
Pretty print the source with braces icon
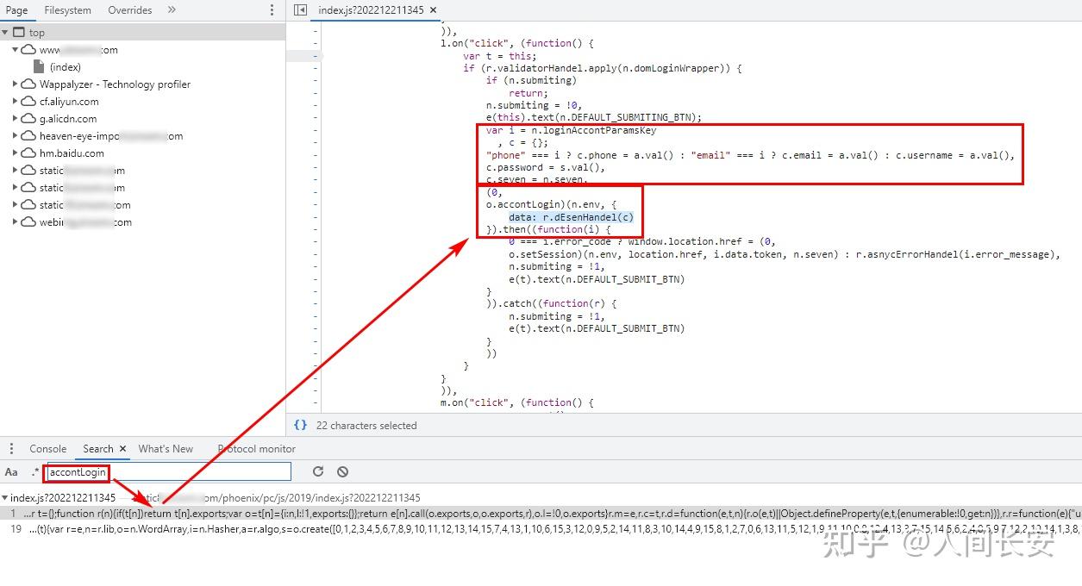coord(300,425)
